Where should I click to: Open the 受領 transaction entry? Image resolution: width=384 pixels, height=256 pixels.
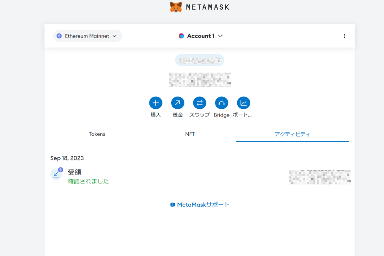(75, 172)
